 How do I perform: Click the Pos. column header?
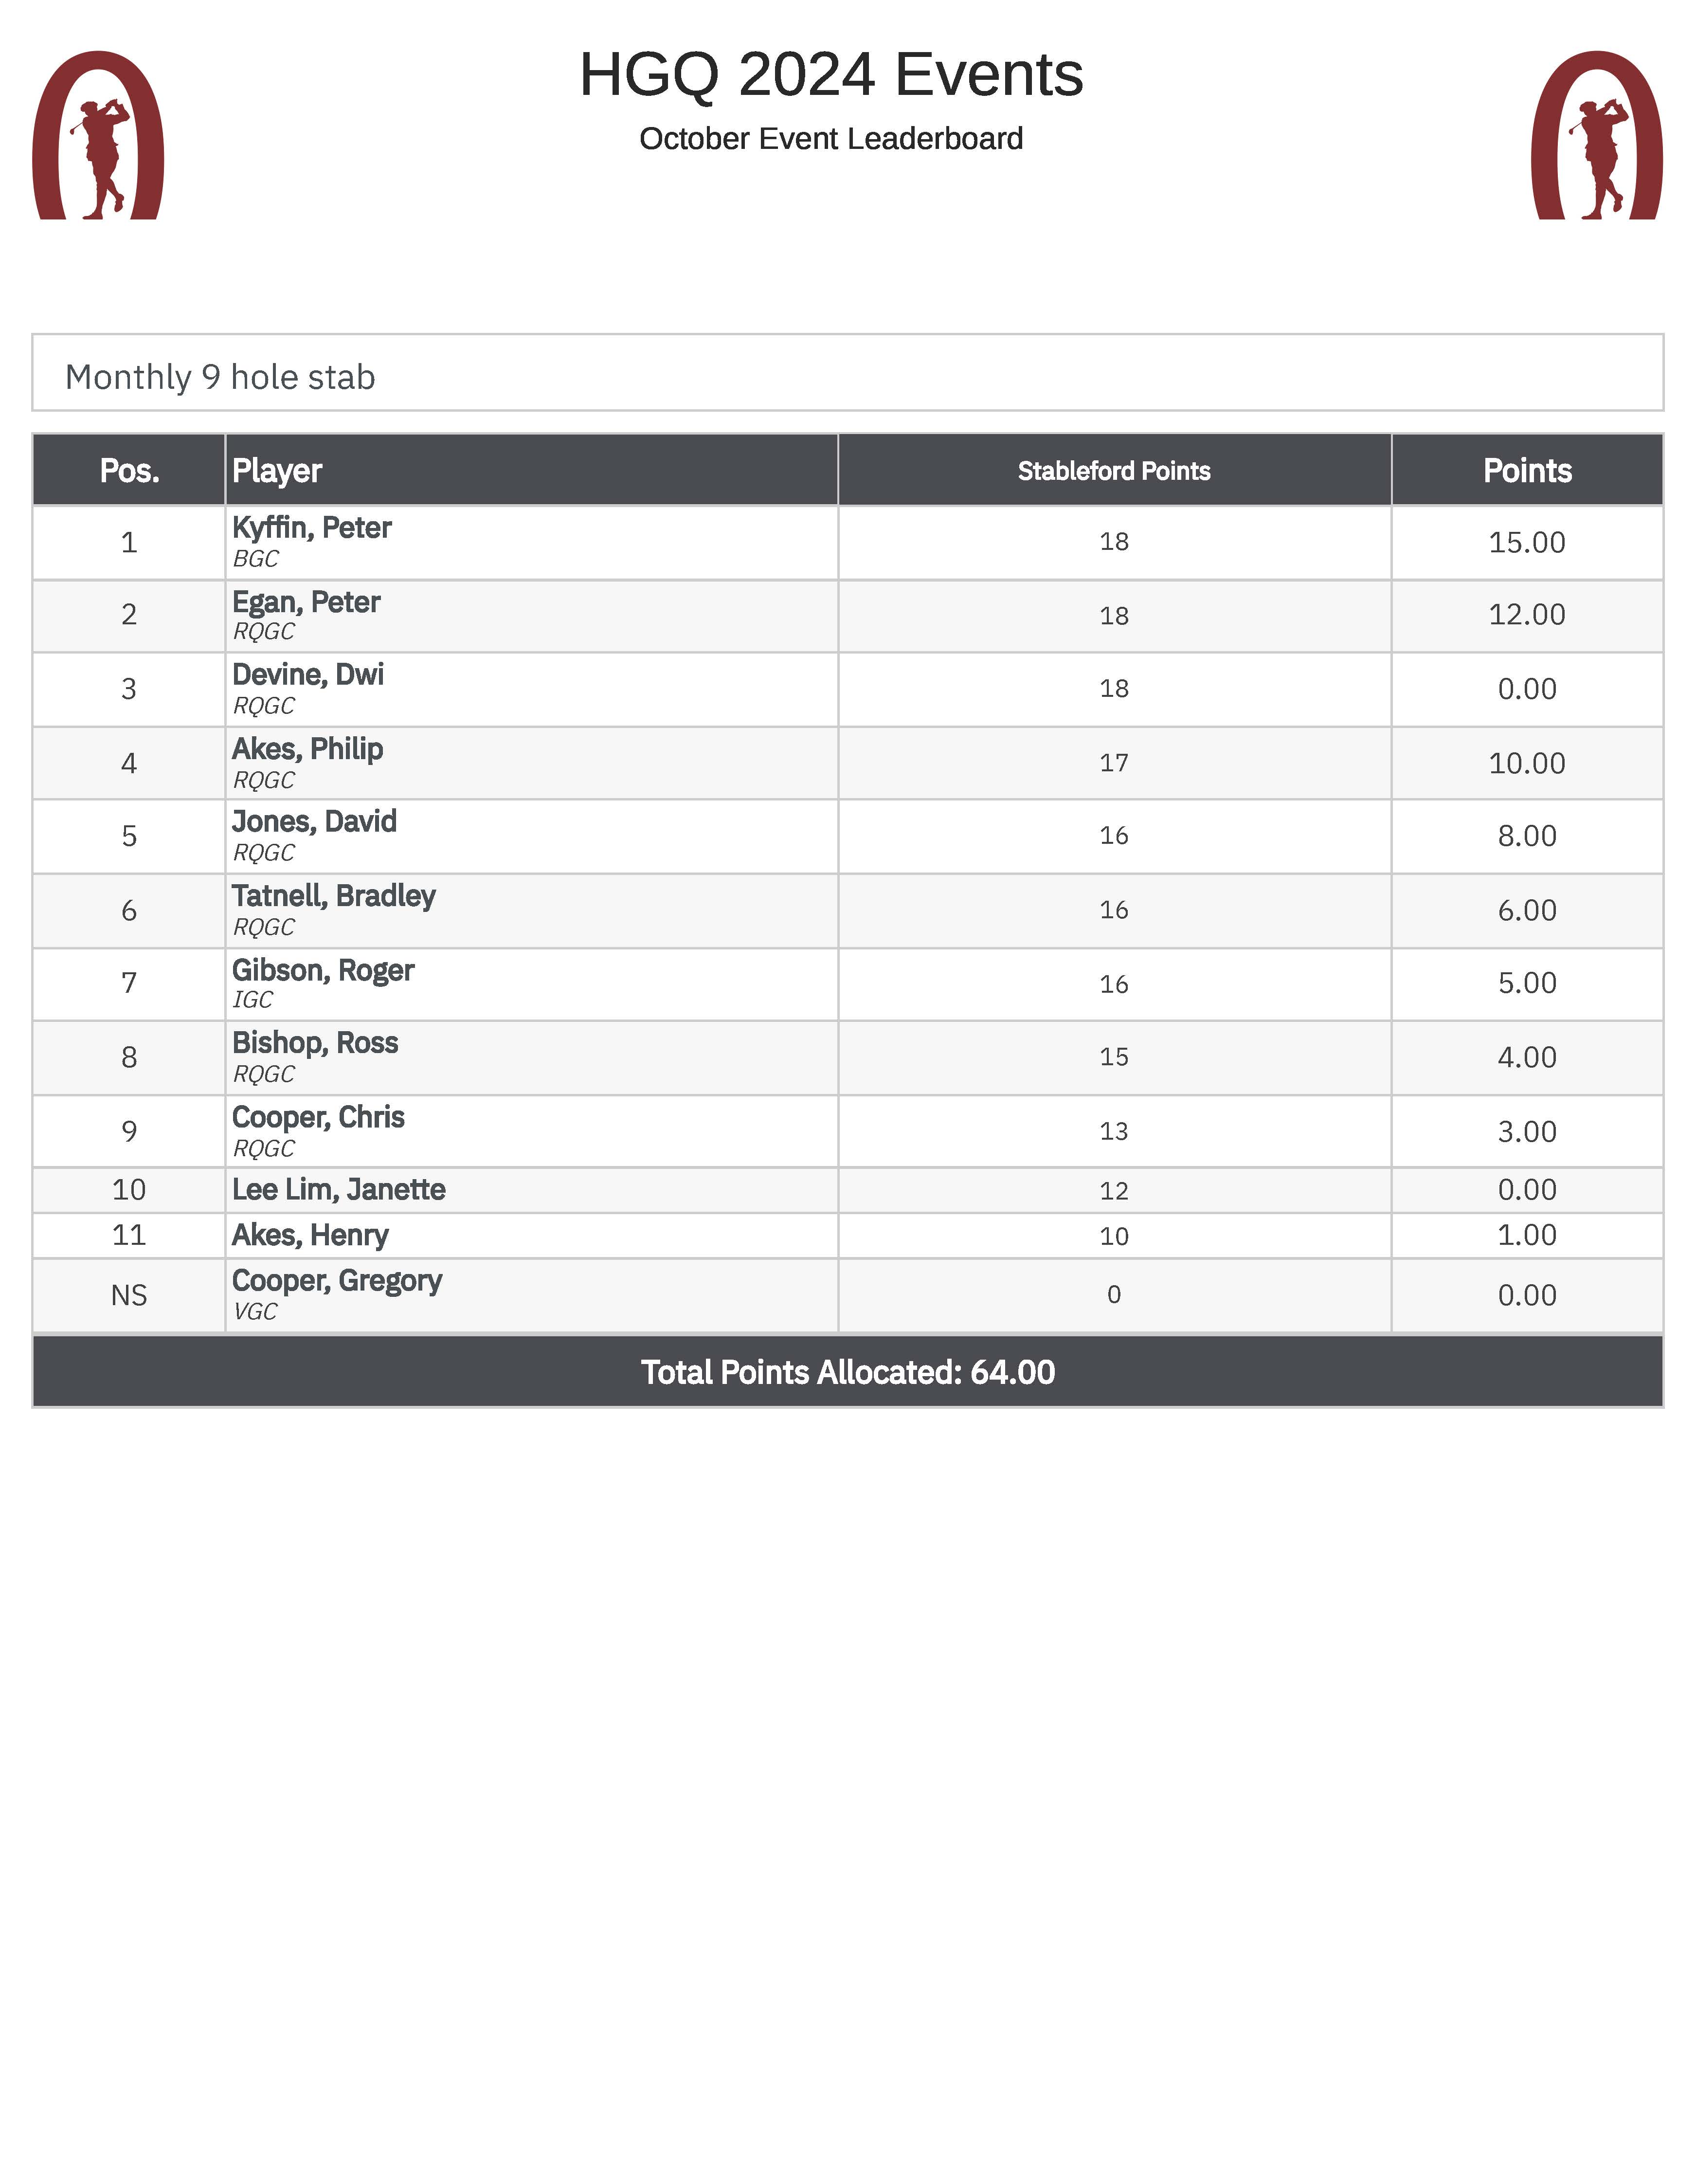click(x=129, y=470)
